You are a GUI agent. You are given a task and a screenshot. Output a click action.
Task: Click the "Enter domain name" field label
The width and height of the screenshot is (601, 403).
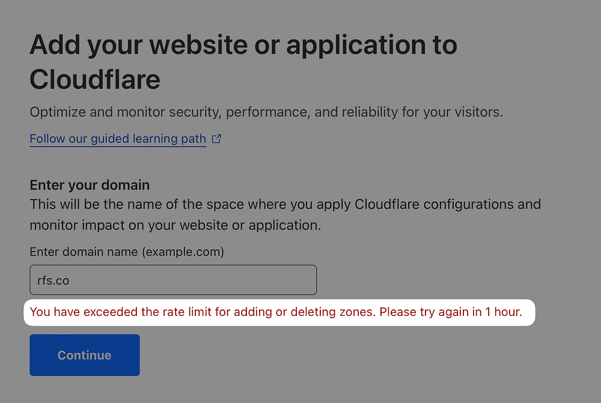click(84, 252)
